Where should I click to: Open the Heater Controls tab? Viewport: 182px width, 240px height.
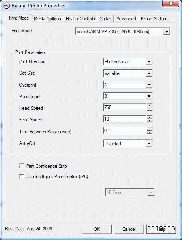80,19
